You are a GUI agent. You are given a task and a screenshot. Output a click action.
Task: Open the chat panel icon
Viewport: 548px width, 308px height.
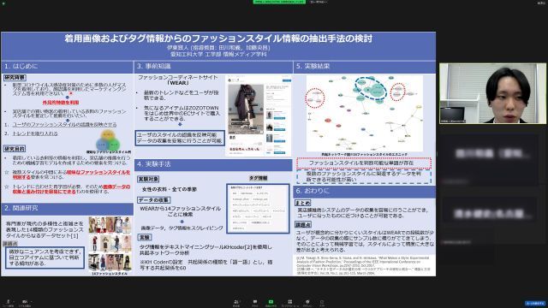[x=255, y=302]
